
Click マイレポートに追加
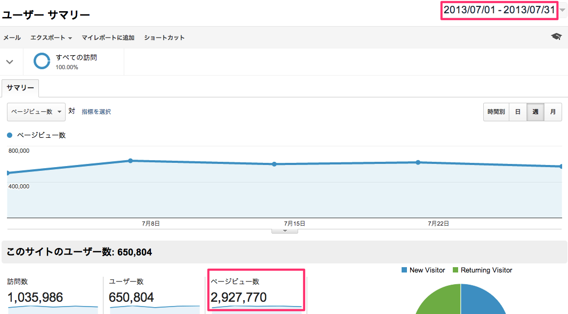click(108, 38)
